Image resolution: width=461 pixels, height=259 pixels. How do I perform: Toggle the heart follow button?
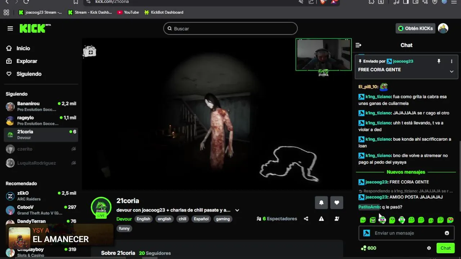tap(337, 203)
